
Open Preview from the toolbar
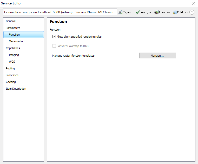click(x=162, y=12)
